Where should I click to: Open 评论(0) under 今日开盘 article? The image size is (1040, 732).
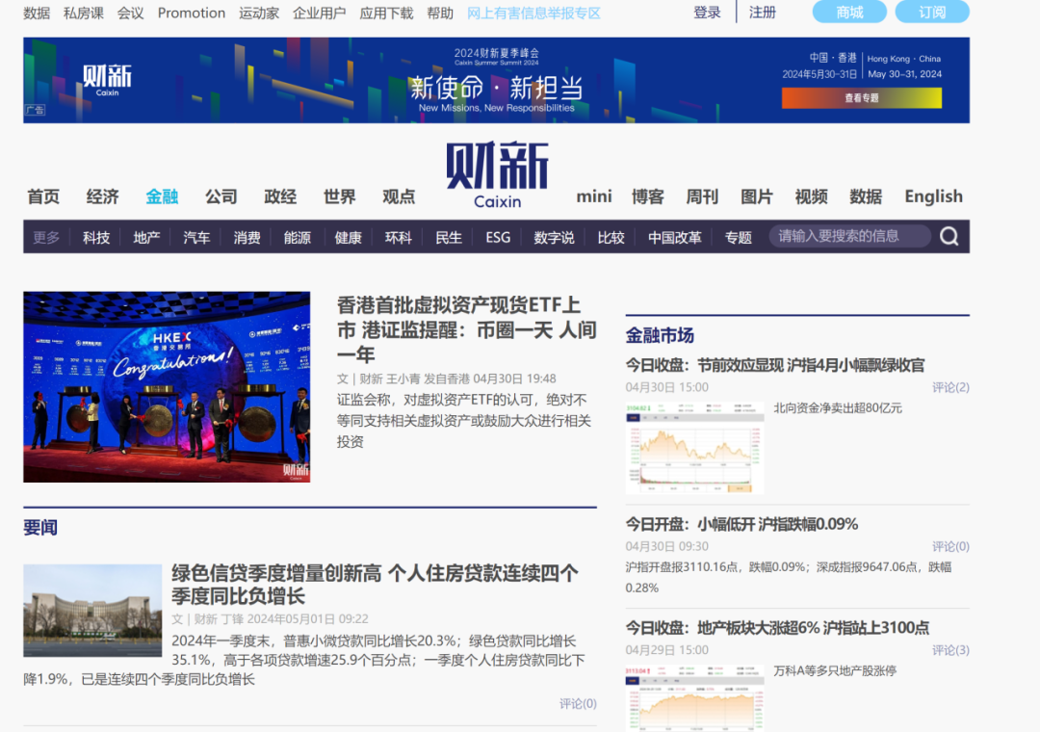[x=950, y=547]
